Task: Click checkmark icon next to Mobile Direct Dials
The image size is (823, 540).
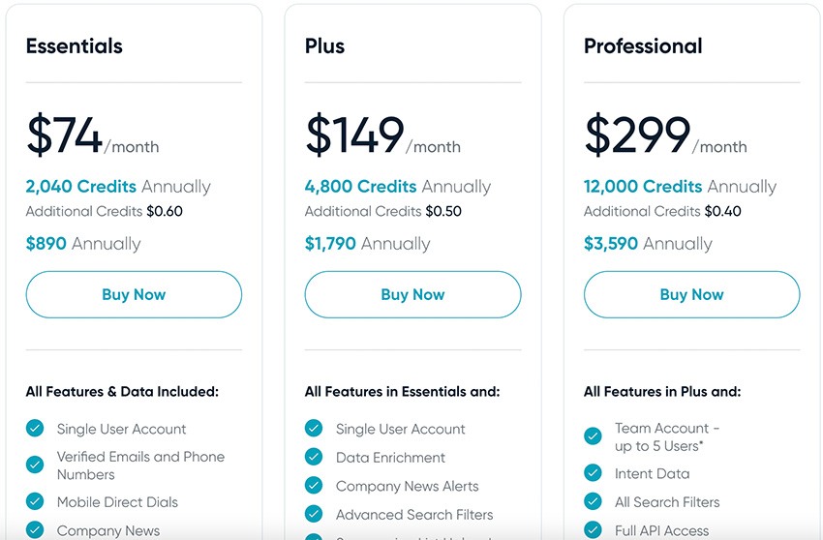Action: pos(35,501)
